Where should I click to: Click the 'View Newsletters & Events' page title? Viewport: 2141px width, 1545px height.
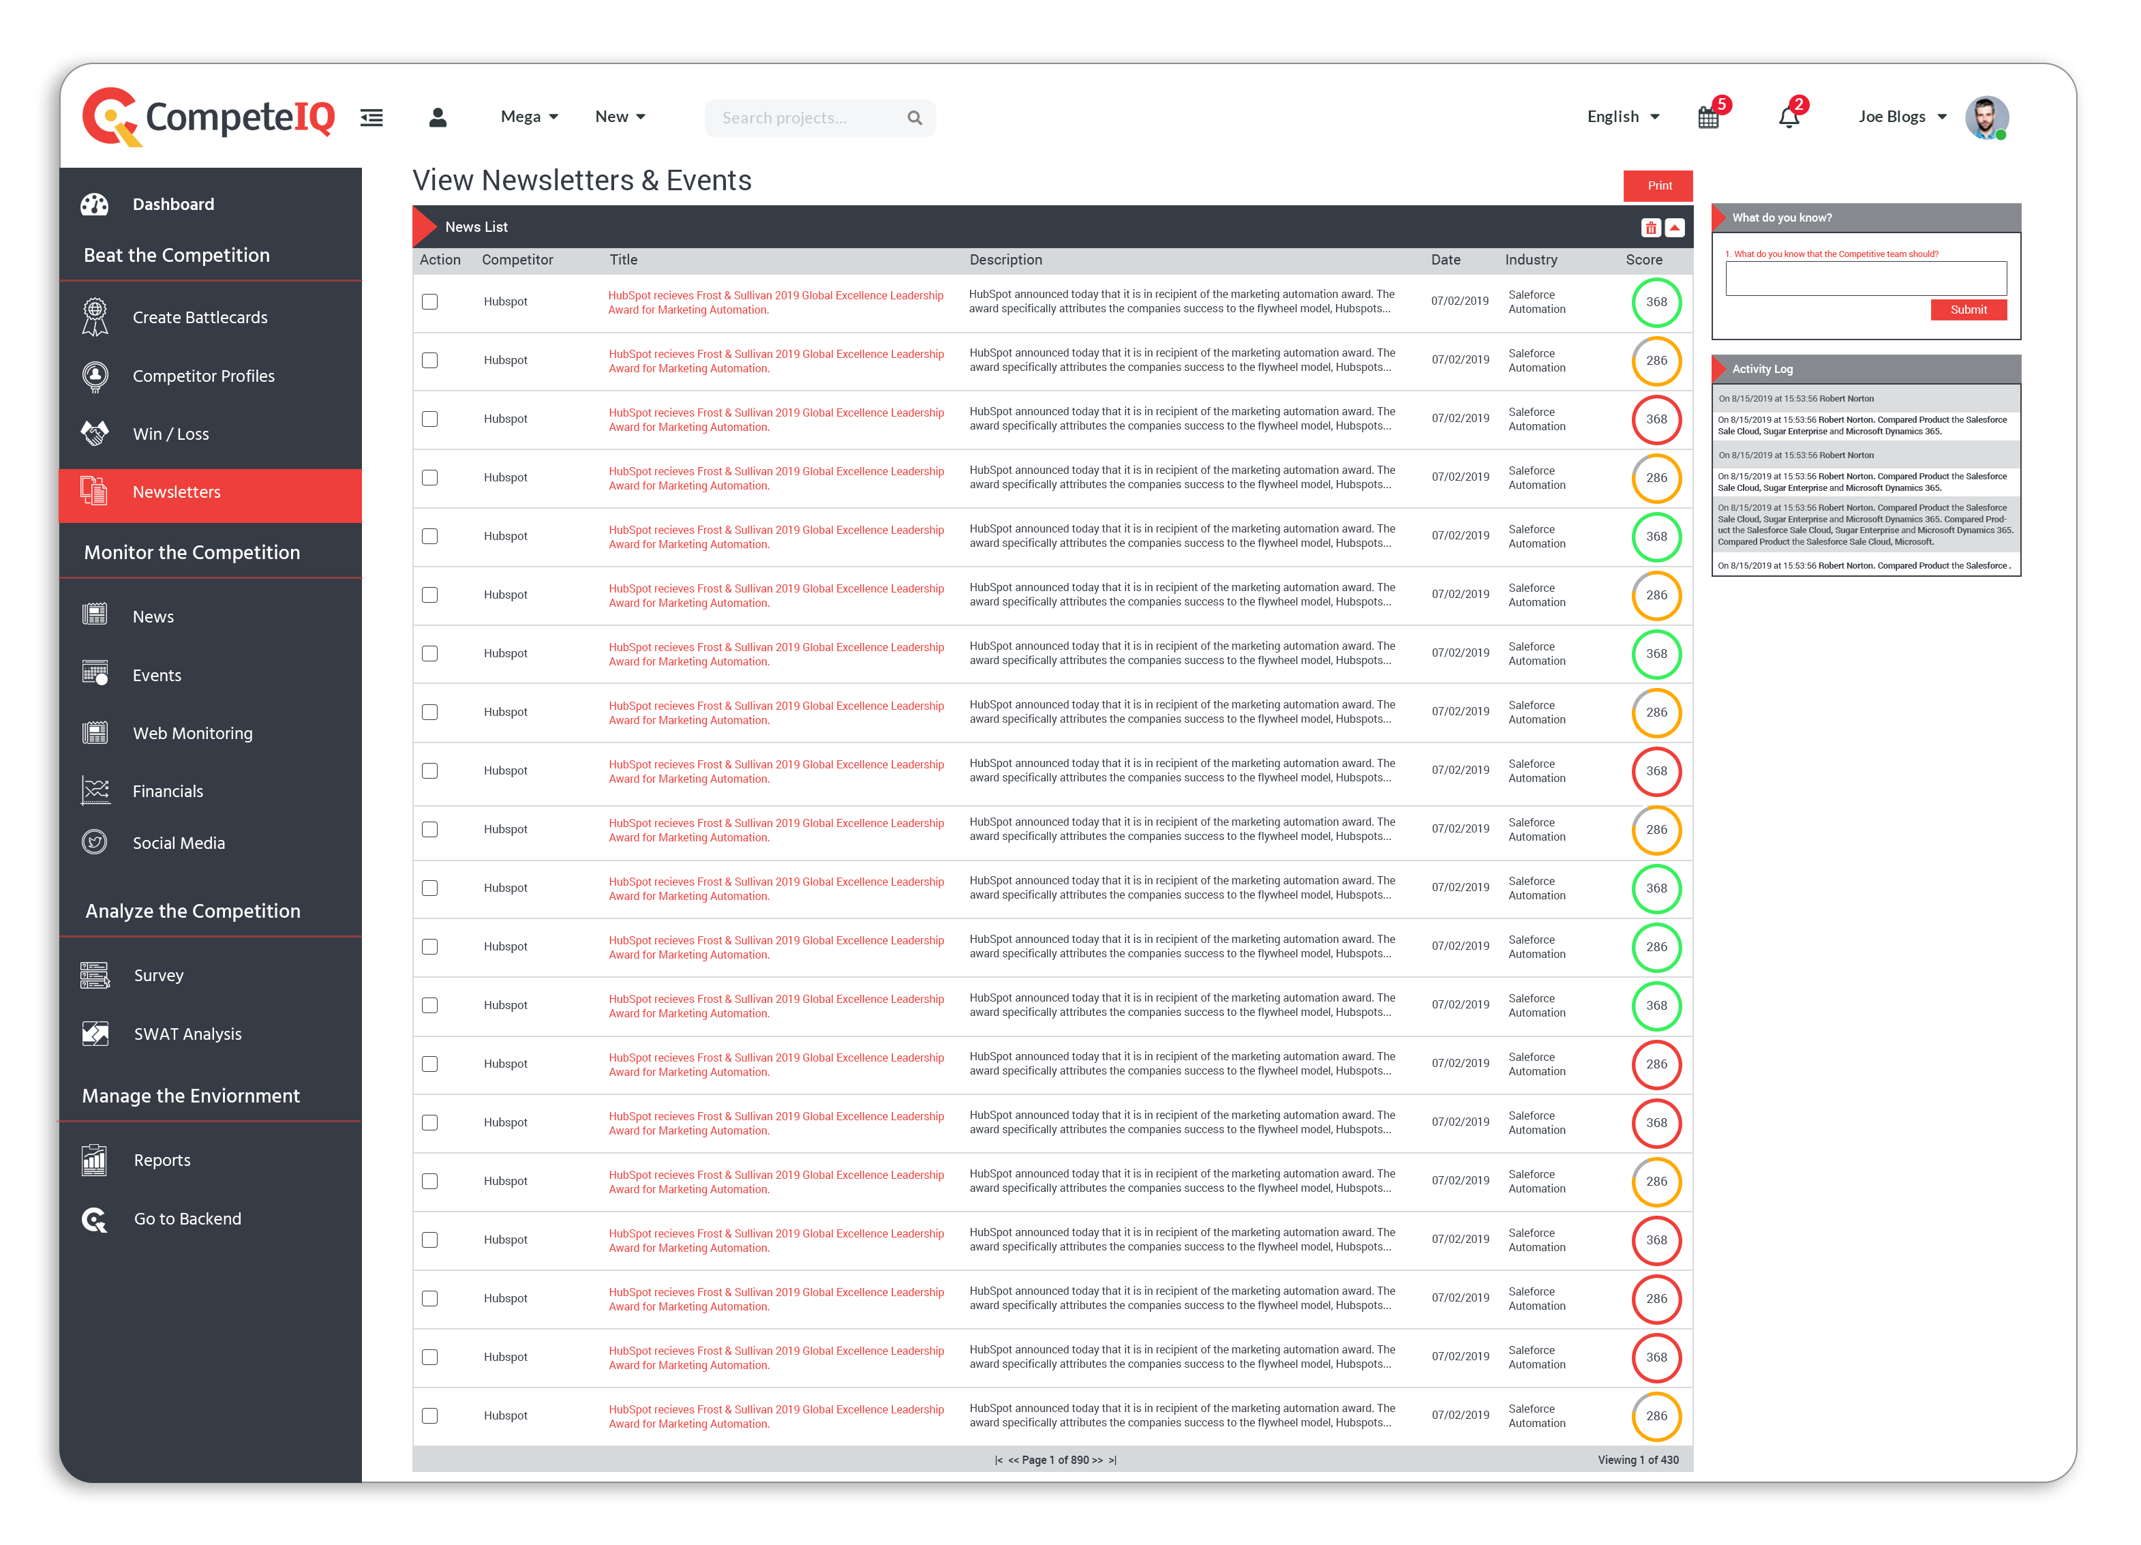[x=581, y=181]
